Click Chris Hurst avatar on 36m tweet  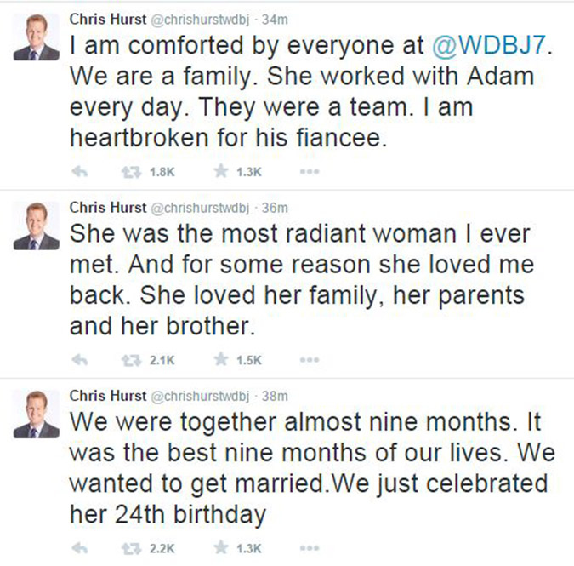(36, 226)
